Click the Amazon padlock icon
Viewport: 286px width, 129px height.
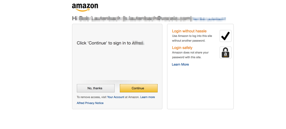[x=225, y=53]
